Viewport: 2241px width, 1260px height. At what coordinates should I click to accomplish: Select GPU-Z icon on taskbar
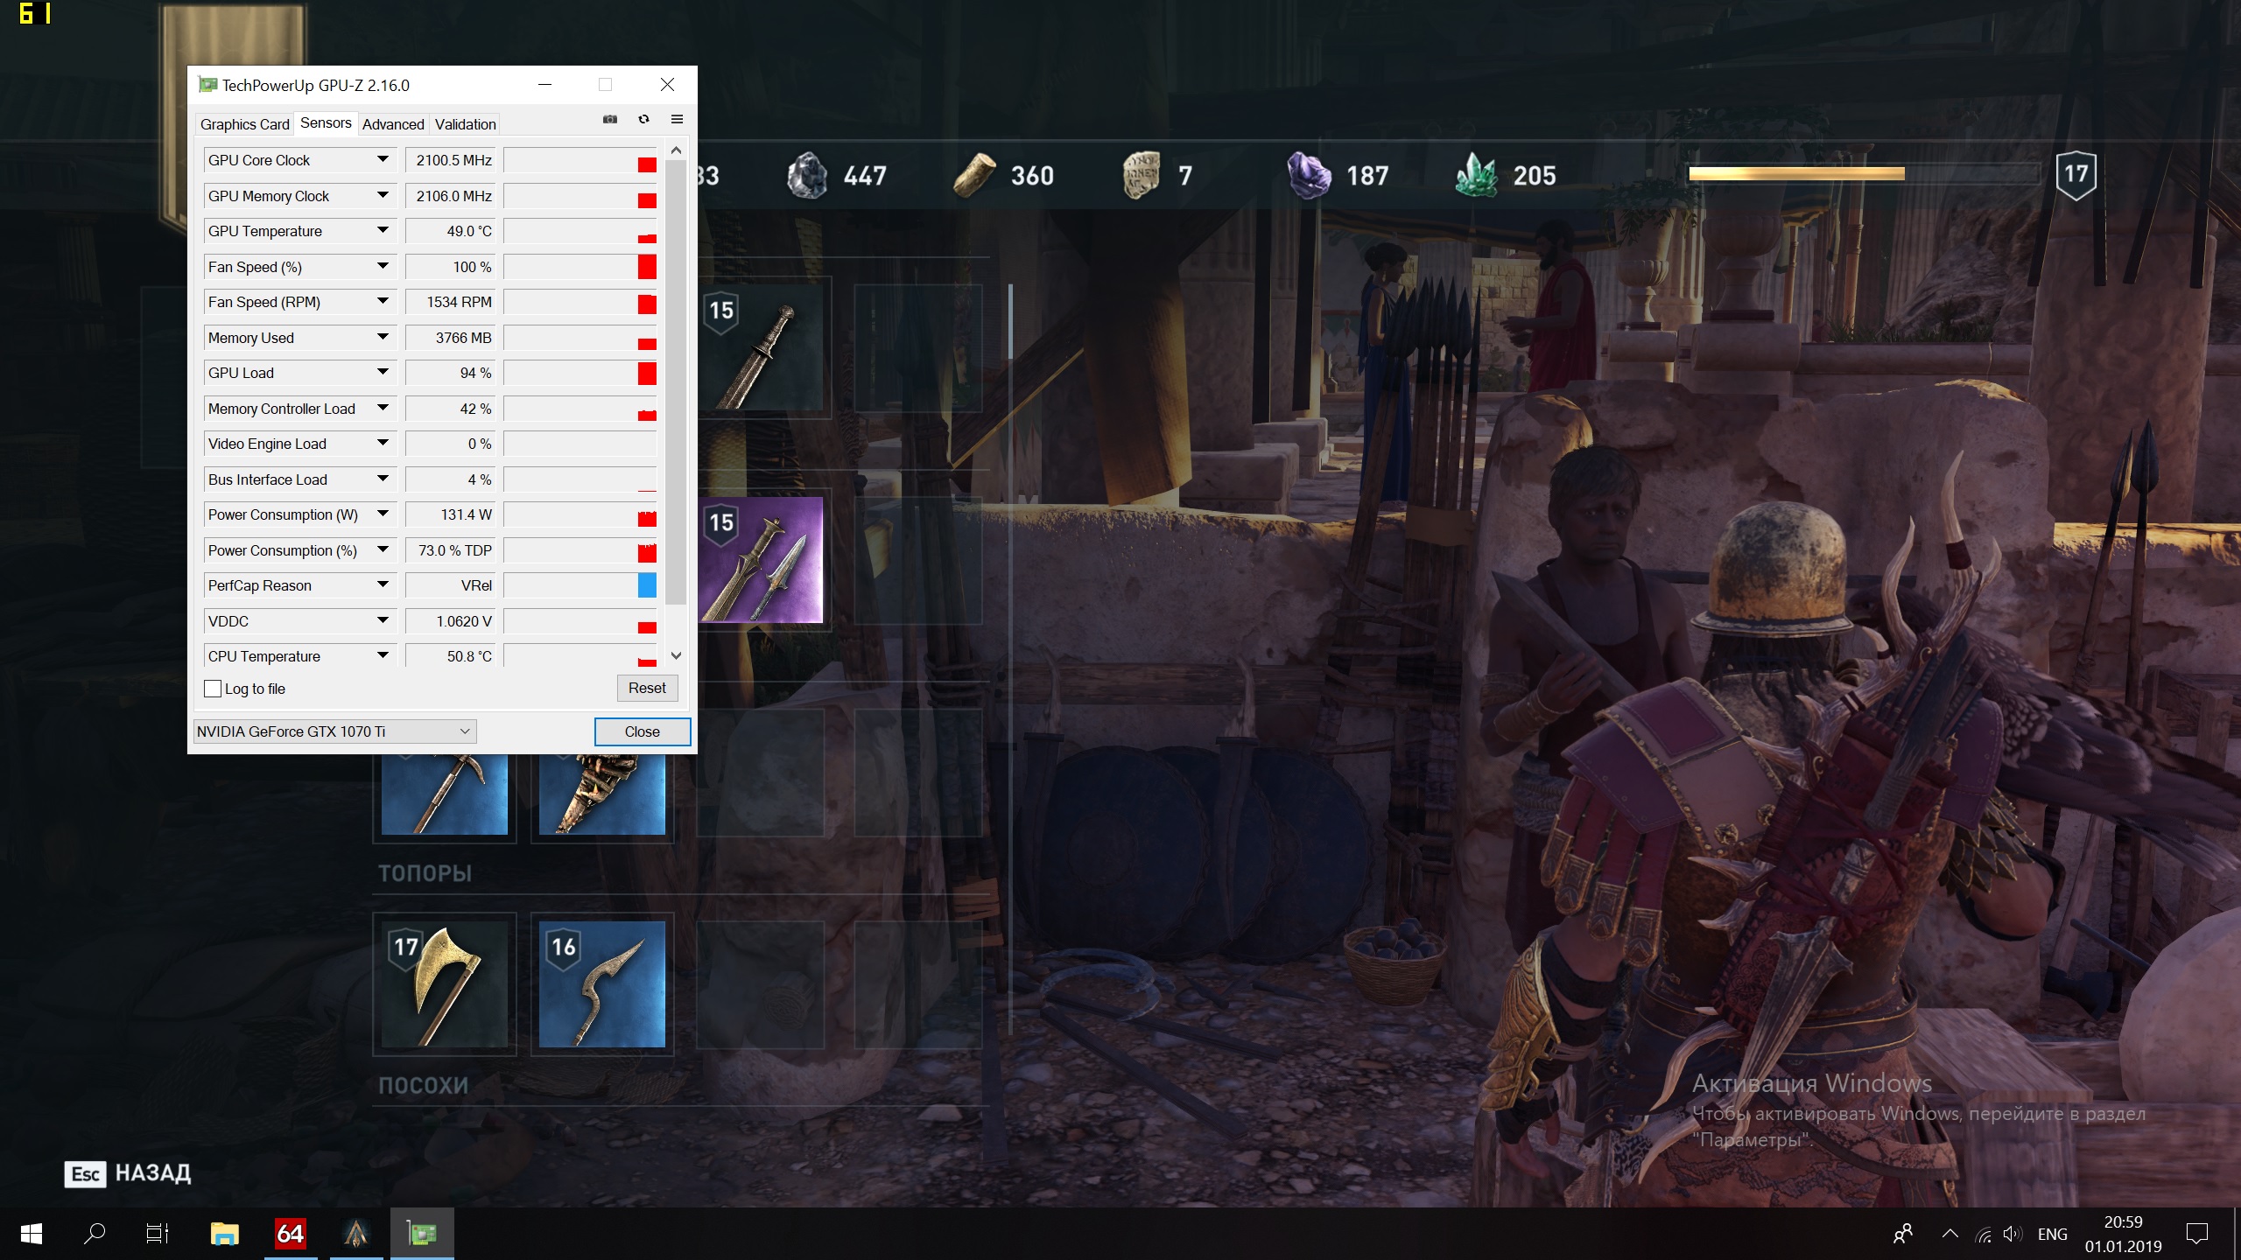(x=422, y=1234)
